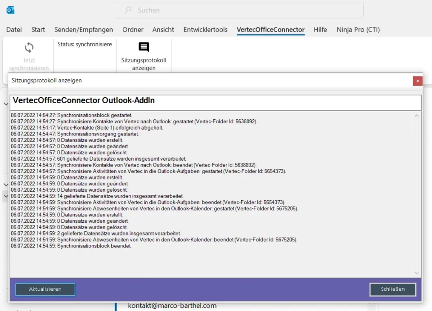
Task: Click the log scrollbar down arrow
Action: 417,273
